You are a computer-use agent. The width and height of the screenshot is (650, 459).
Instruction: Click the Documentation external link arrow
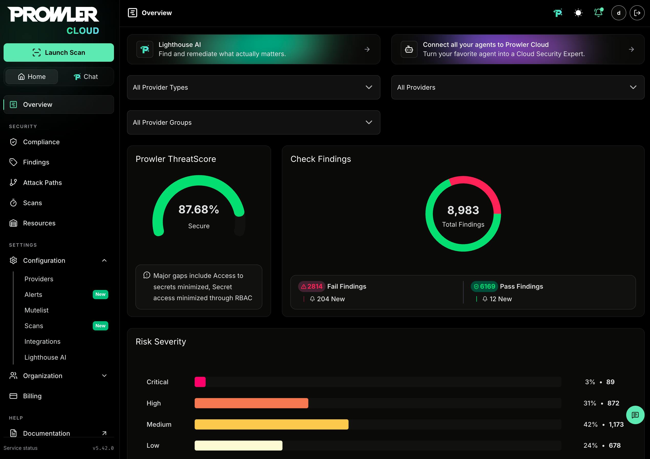(x=104, y=433)
